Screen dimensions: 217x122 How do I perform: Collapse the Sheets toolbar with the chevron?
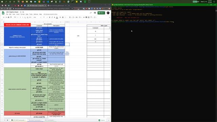(x=110, y=17)
